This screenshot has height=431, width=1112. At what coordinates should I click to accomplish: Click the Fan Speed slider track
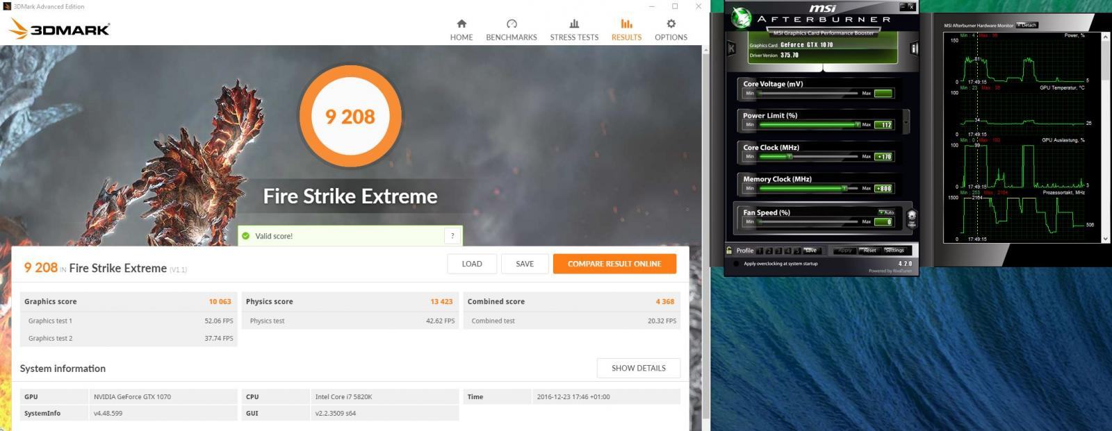(x=808, y=222)
